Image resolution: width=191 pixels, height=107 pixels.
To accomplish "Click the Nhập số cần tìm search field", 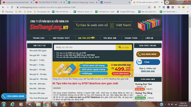I will pos(85,47).
